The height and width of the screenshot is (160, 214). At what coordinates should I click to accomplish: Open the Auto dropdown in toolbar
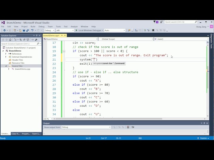[x=115, y=30]
